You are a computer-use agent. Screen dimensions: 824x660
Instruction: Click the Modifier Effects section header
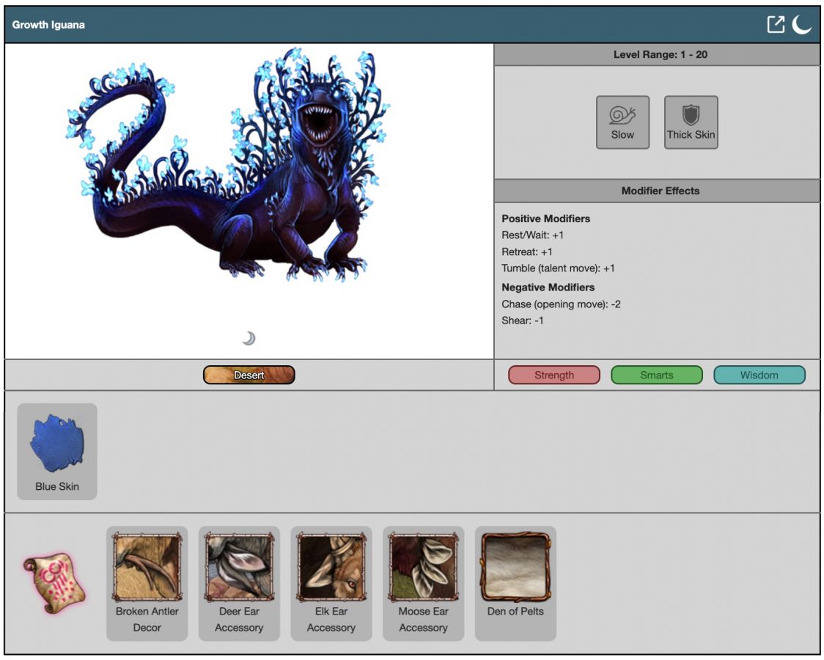point(660,191)
